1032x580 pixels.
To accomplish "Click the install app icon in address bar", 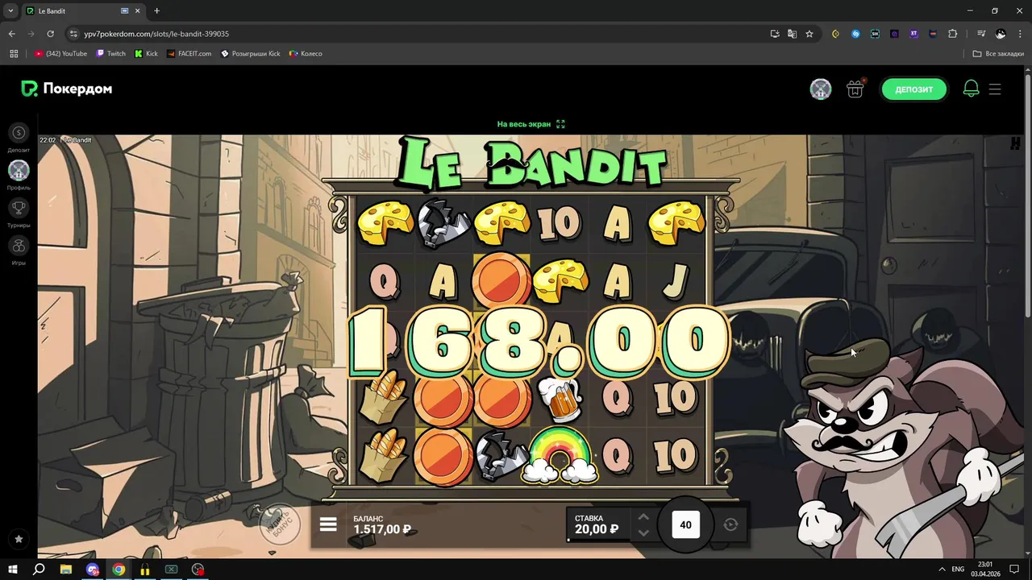I will pos(775,34).
